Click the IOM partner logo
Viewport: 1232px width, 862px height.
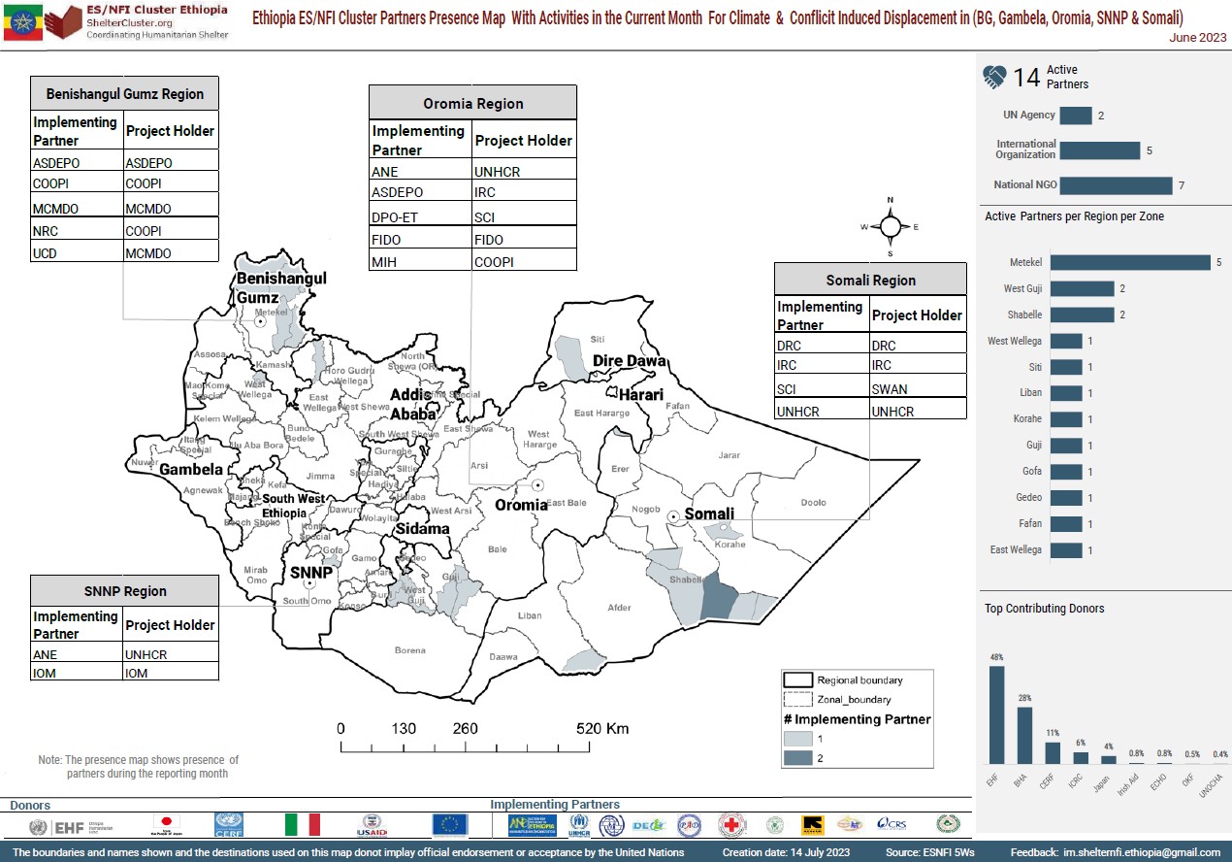[610, 825]
